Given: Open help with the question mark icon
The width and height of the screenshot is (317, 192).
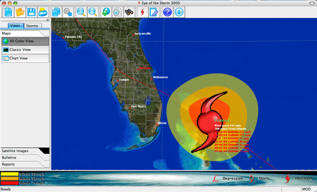Looking at the screenshot, I should click(x=167, y=12).
